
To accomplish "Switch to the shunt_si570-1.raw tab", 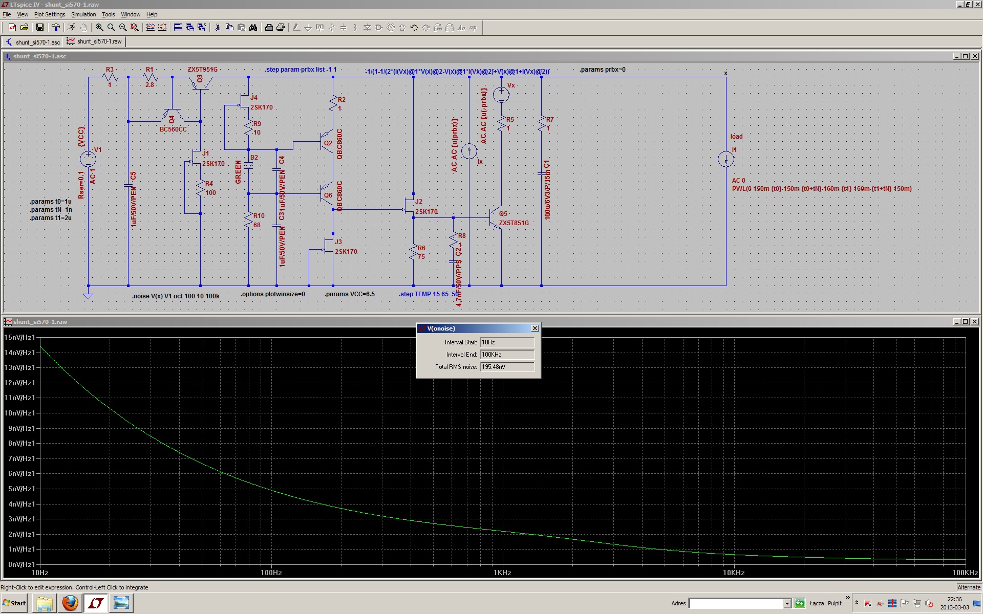I will click(x=95, y=41).
